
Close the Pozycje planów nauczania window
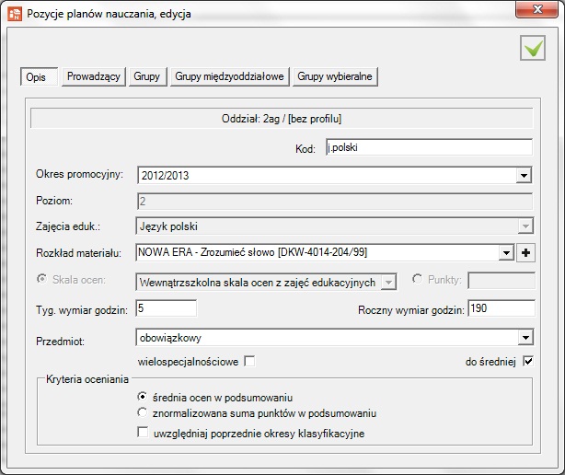point(536,9)
